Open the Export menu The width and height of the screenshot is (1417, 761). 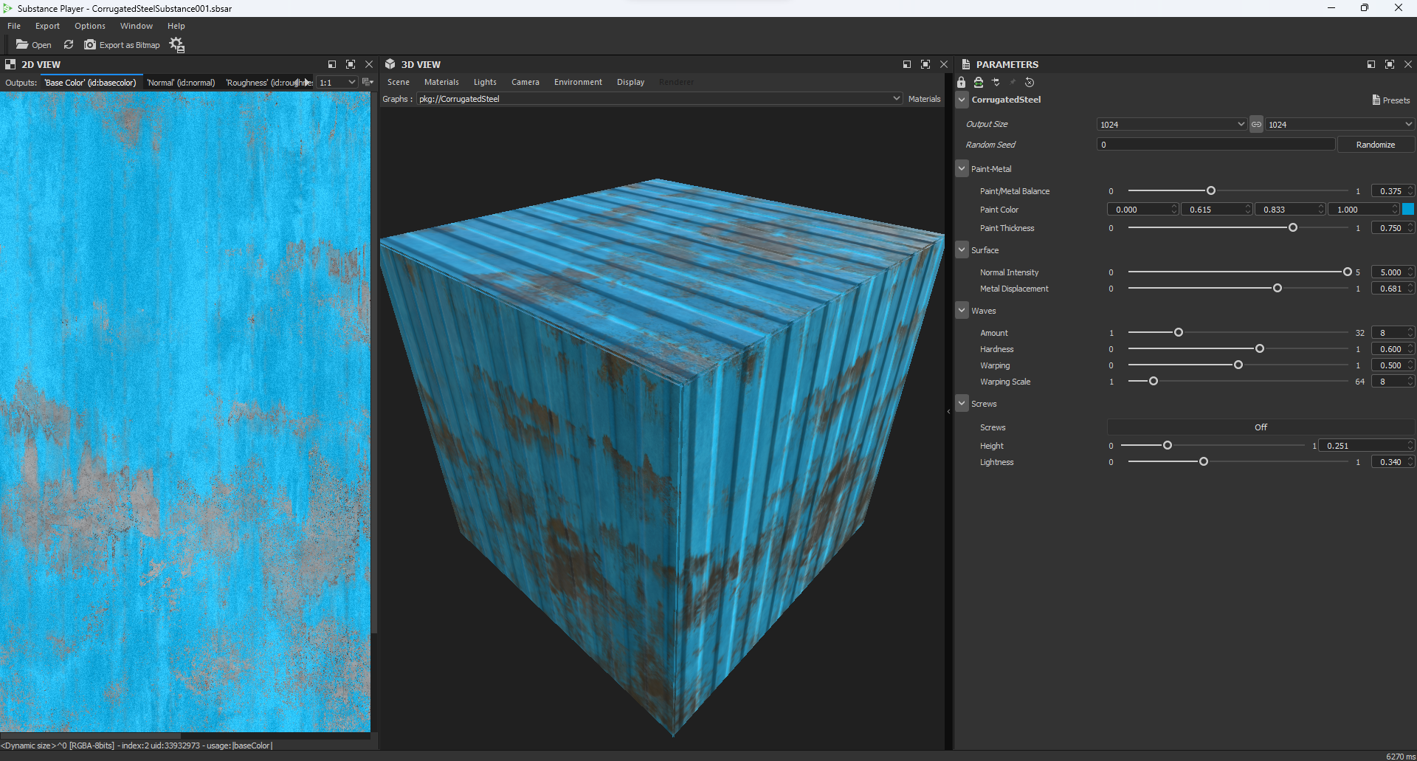47,26
